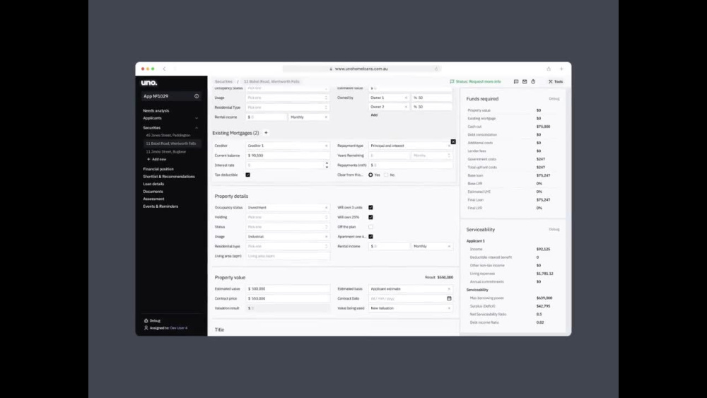This screenshot has height=398, width=707.
Task: Add mortgage with Existing Mortgages plus
Action: [x=266, y=132]
